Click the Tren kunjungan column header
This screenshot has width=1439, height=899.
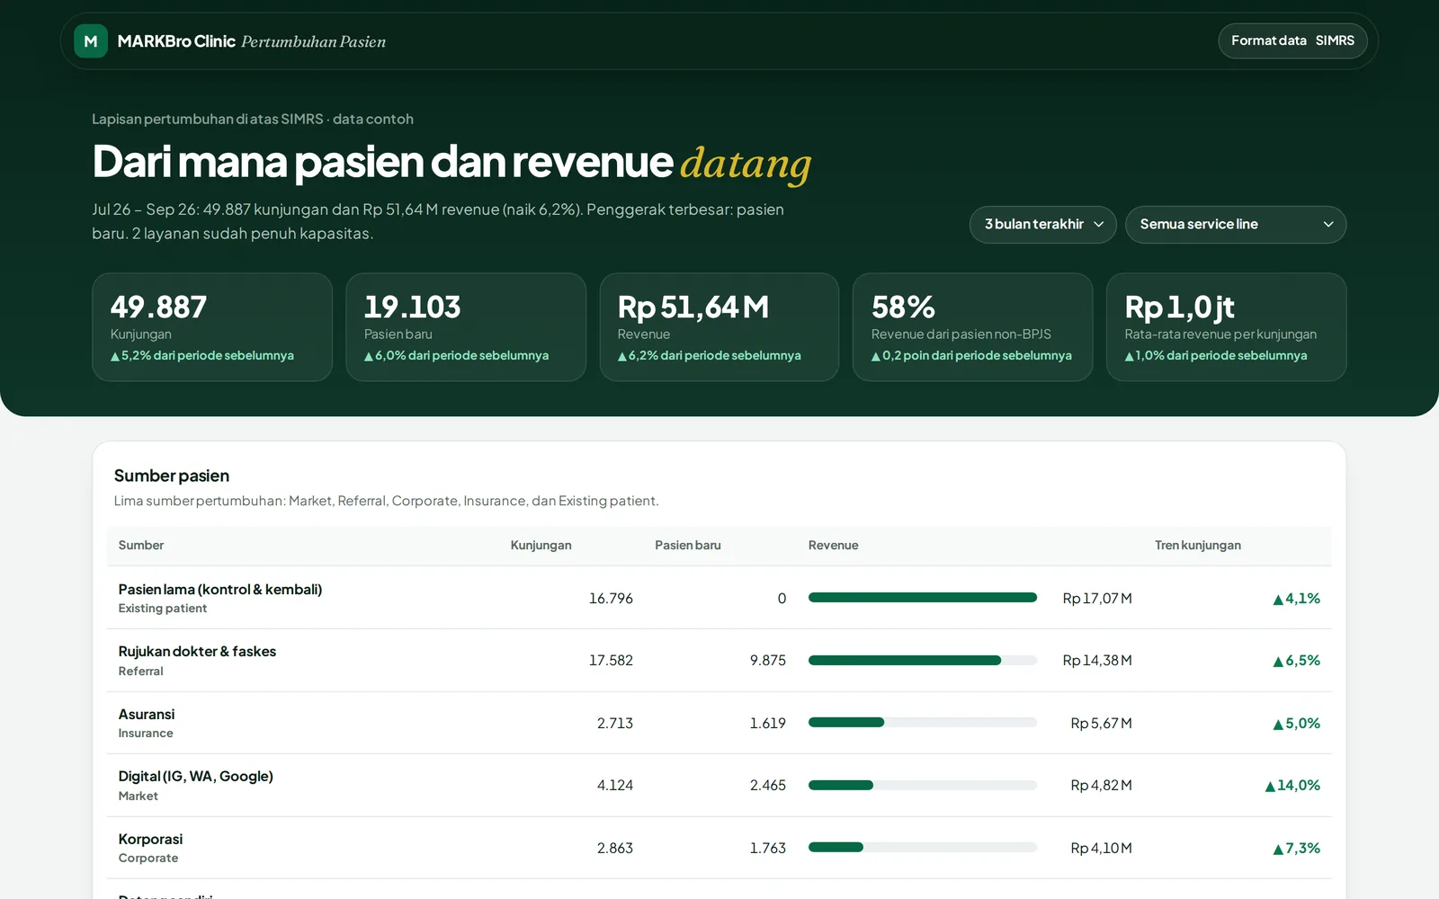point(1198,546)
